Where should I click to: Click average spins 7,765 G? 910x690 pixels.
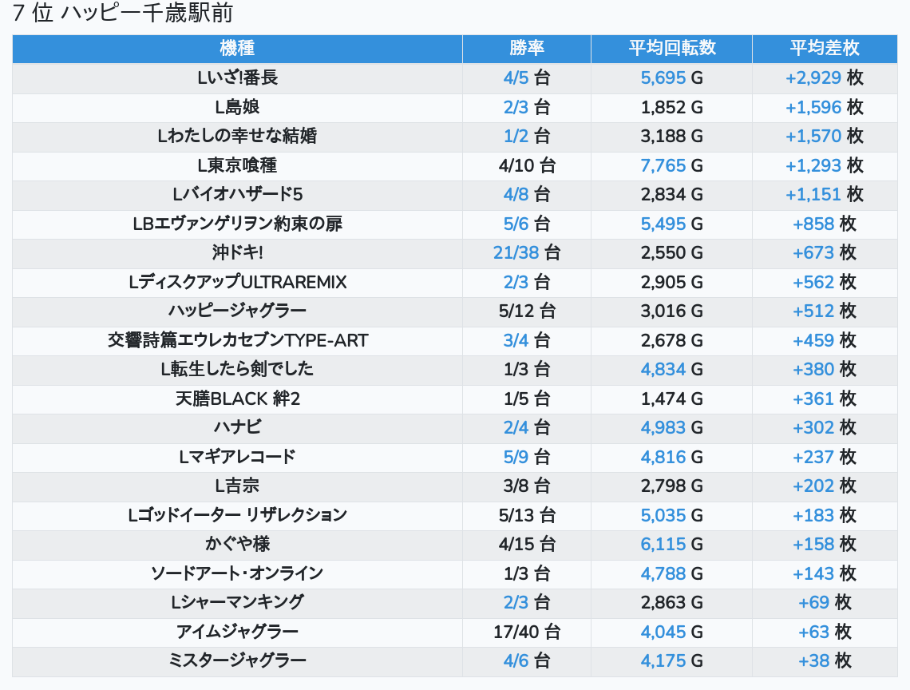tap(671, 165)
